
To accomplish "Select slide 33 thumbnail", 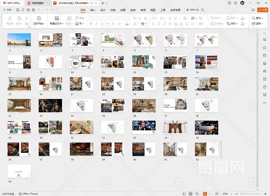I will [x=144, y=127].
